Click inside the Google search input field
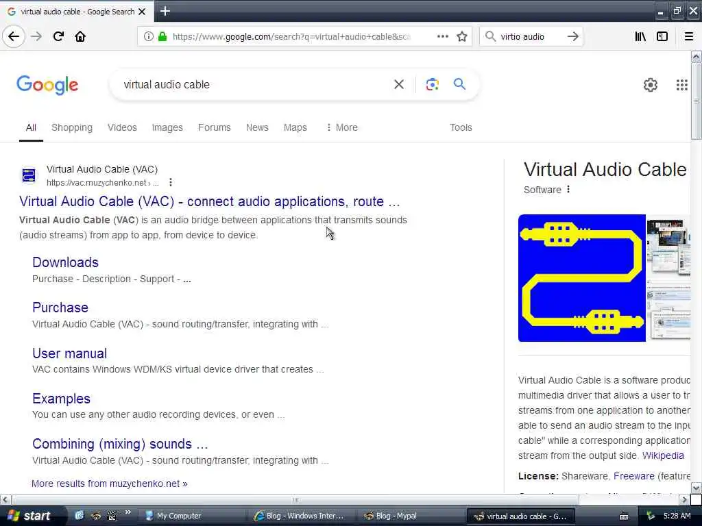The image size is (702, 526). tap(255, 84)
